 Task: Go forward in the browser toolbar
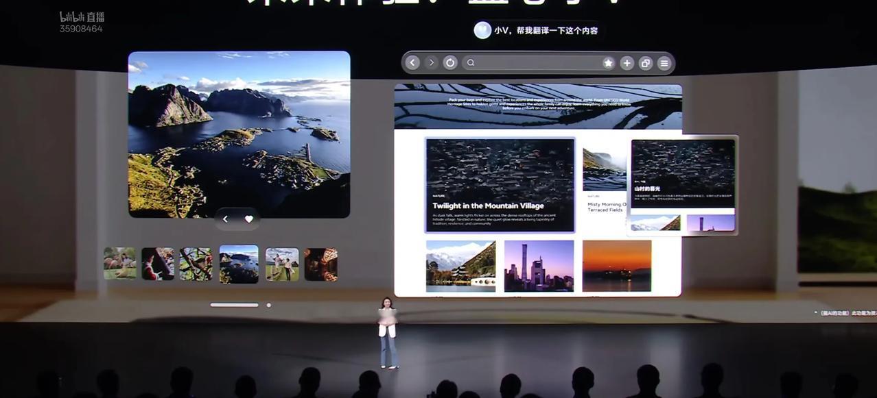(431, 63)
